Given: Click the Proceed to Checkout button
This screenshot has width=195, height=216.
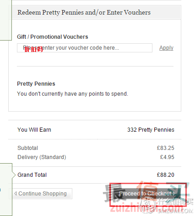Looking at the screenshot, I should coord(147,194).
